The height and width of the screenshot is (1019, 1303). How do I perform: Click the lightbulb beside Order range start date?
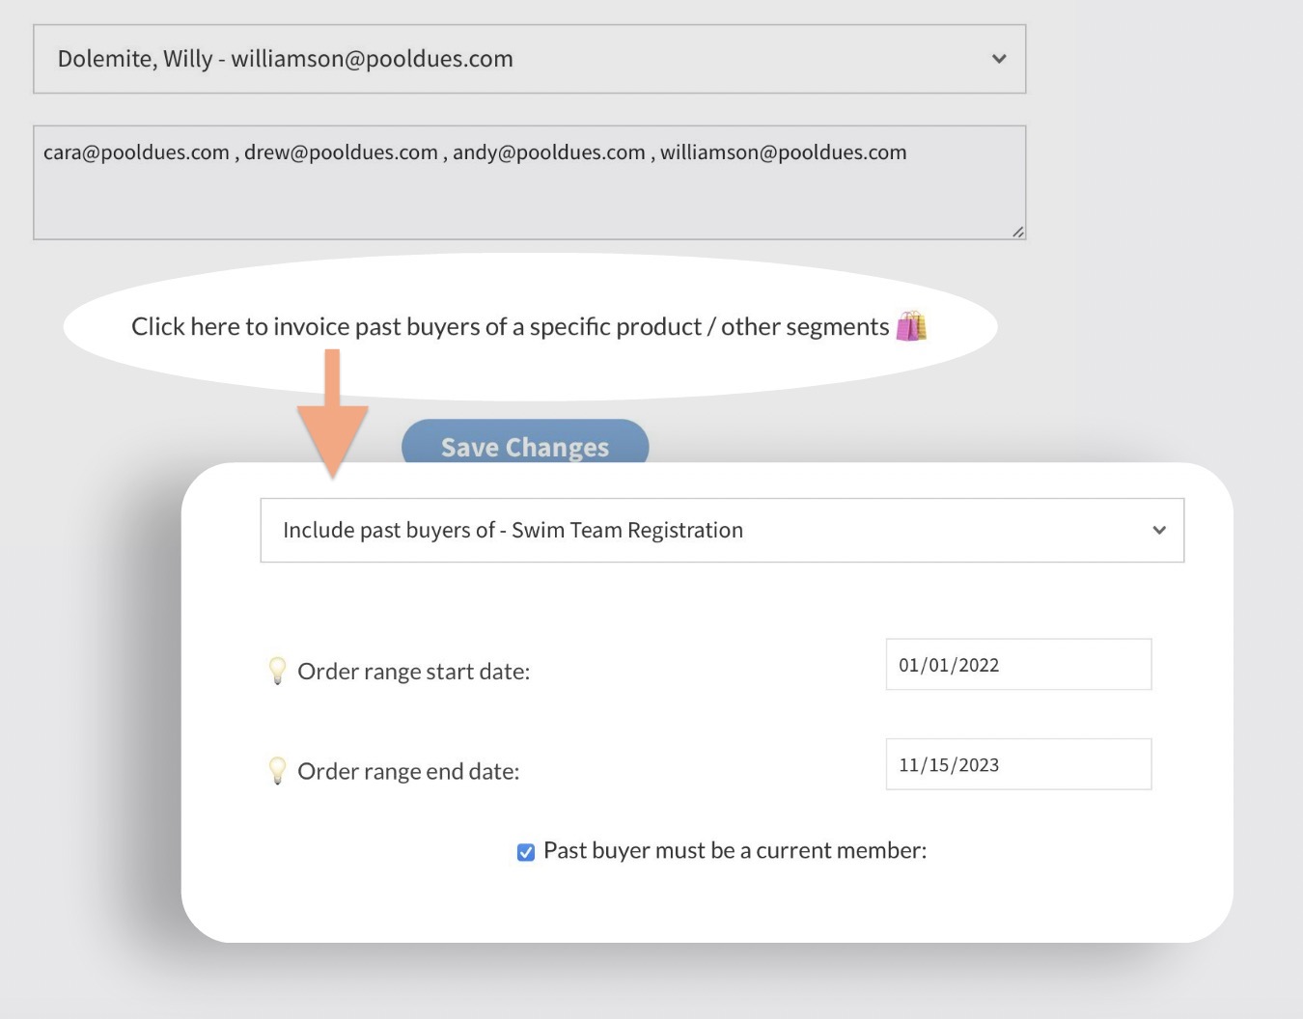pos(277,671)
